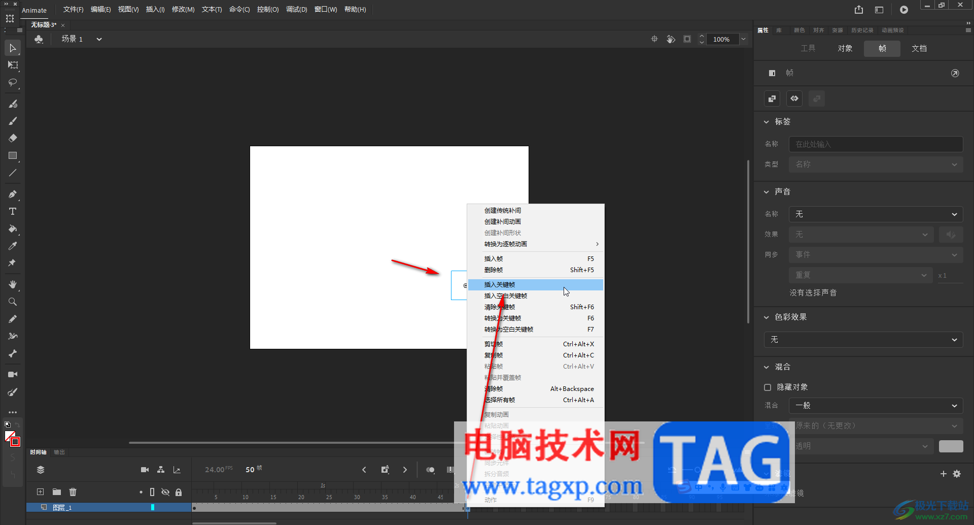Image resolution: width=974 pixels, height=525 pixels.
Task: Switch to the 输出 tab
Action: pos(59,452)
